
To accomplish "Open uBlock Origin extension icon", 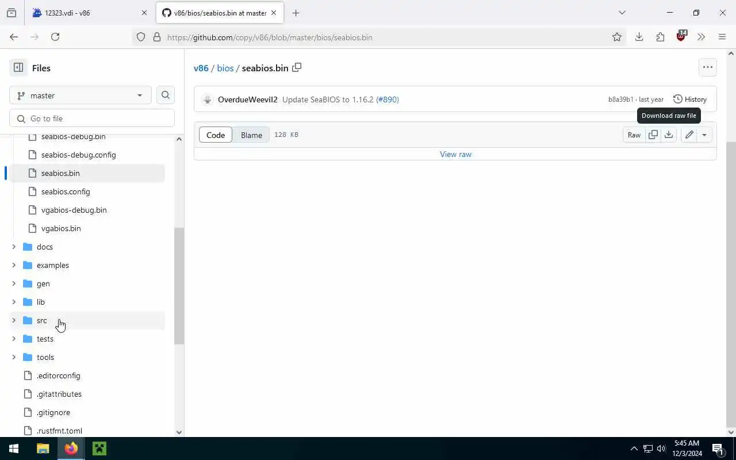I will click(681, 36).
